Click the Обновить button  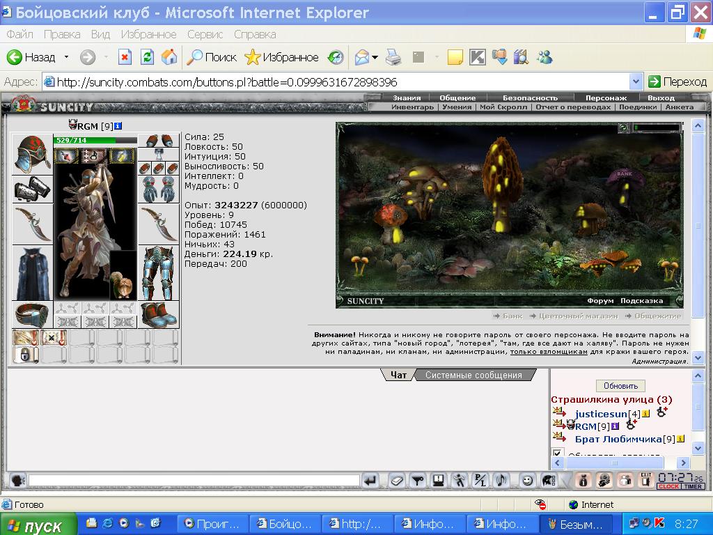pos(620,386)
